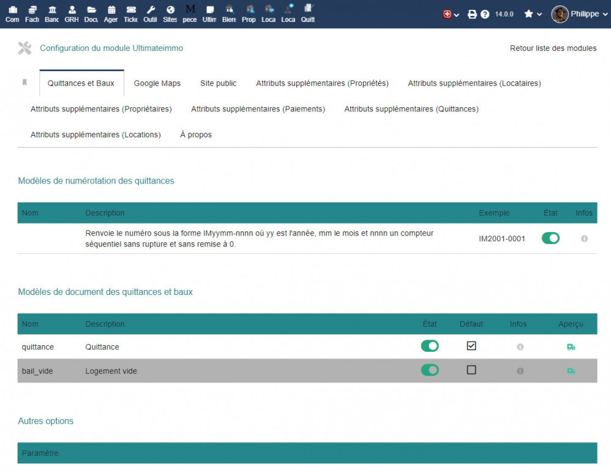Viewport: 611px width, 470px height.
Task: Switch to the Google Maps tab
Action: tap(157, 83)
